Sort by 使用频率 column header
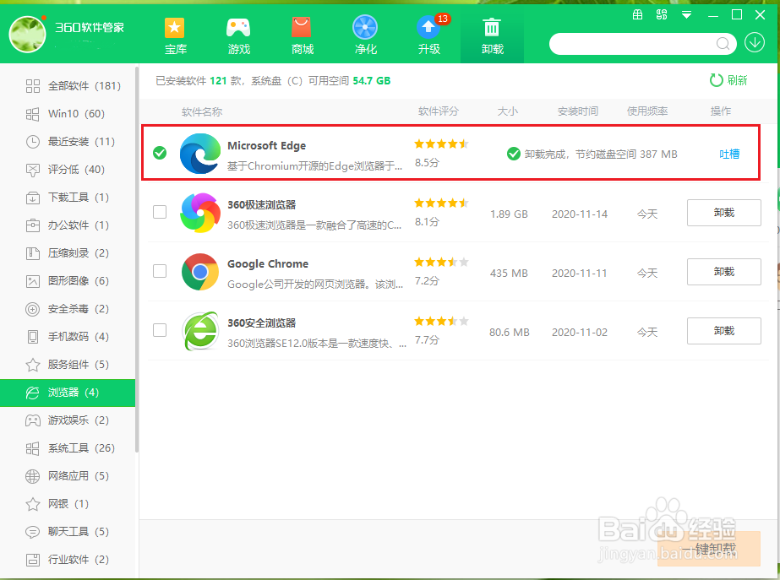The height and width of the screenshot is (580, 780). 647,111
